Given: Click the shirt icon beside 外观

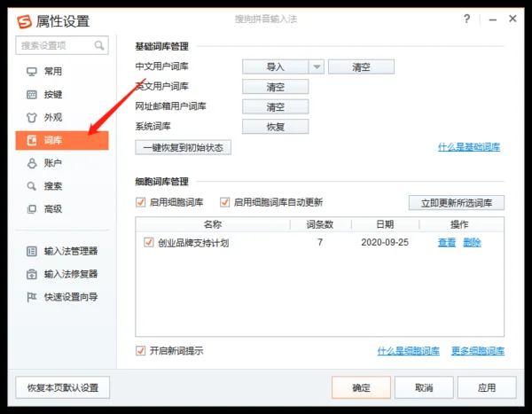Looking at the screenshot, I should tap(32, 118).
